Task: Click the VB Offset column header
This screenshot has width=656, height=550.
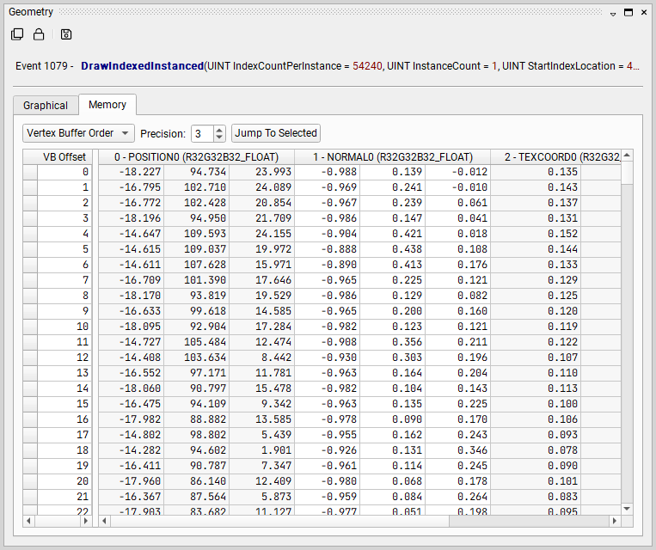Action: point(64,156)
